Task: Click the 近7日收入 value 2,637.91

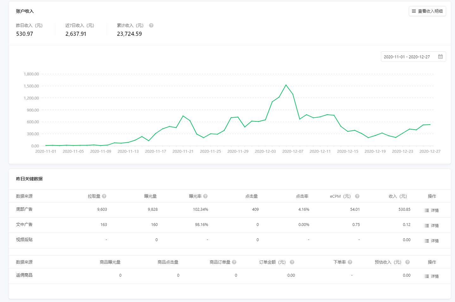Action: pos(76,34)
